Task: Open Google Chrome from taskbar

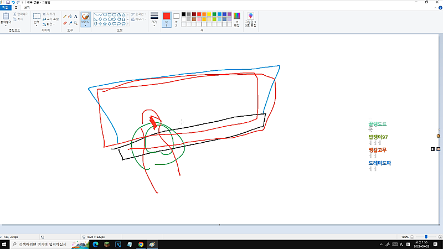Action: click(x=141, y=245)
